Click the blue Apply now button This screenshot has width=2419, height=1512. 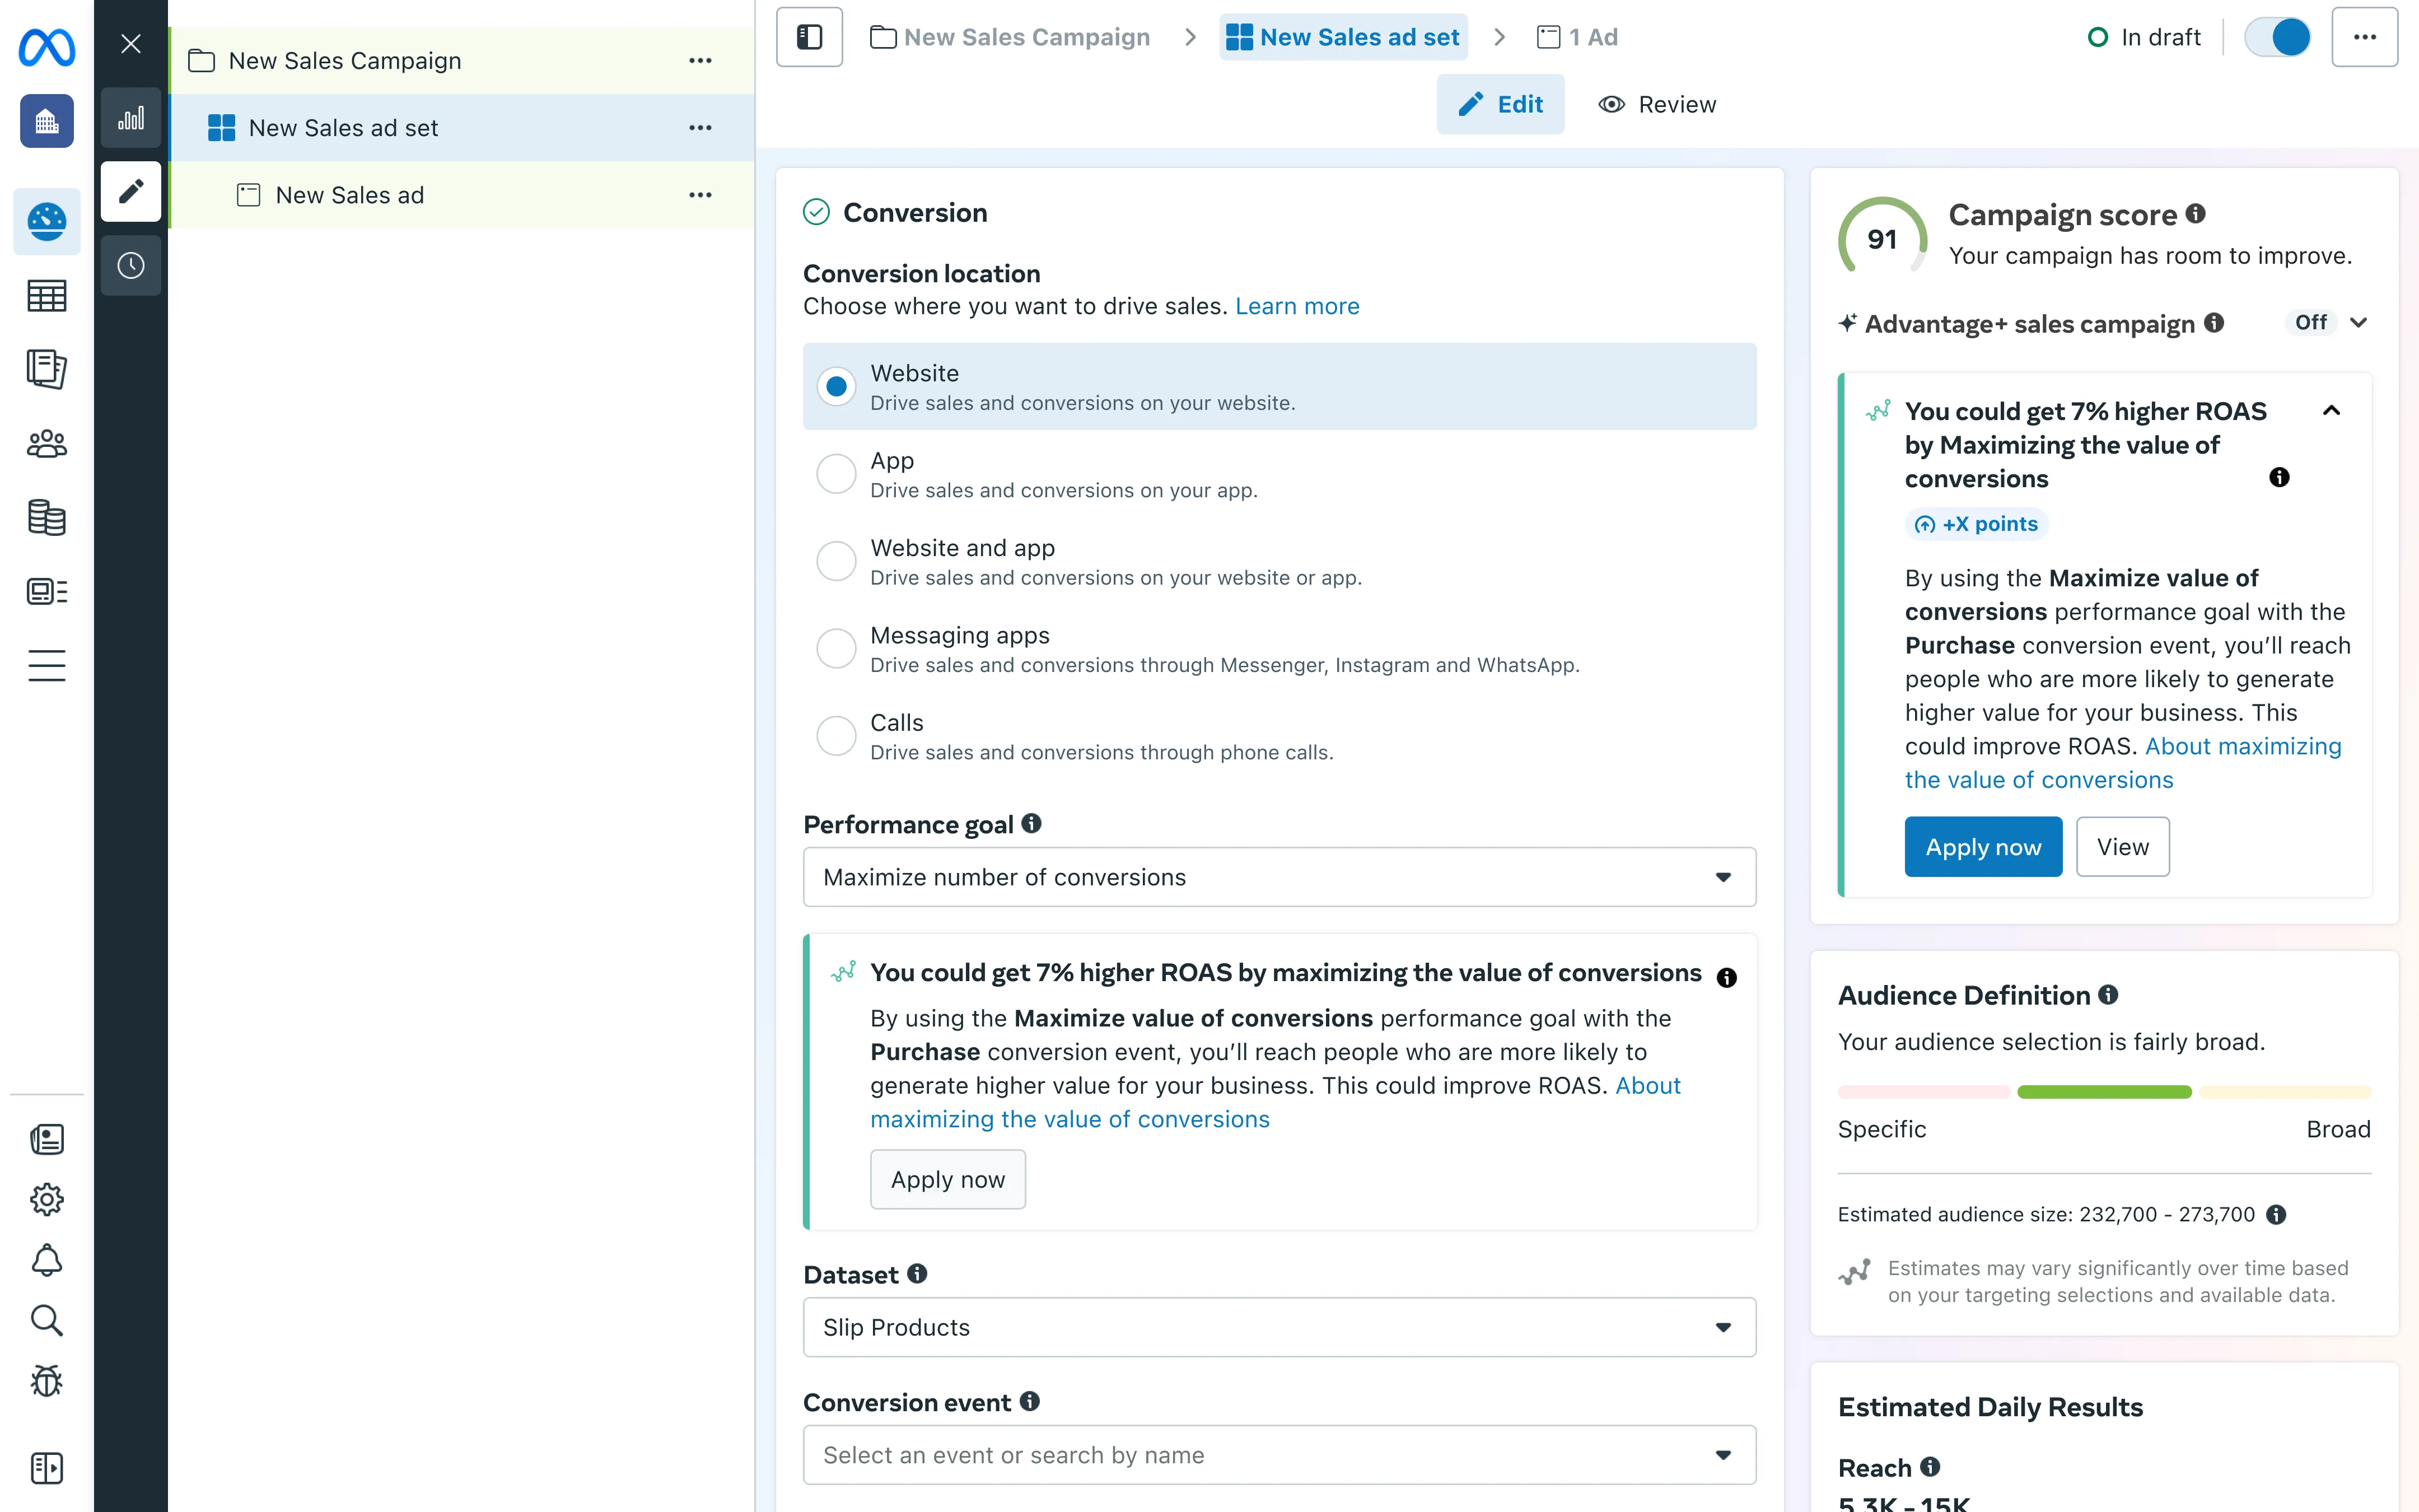[1982, 847]
